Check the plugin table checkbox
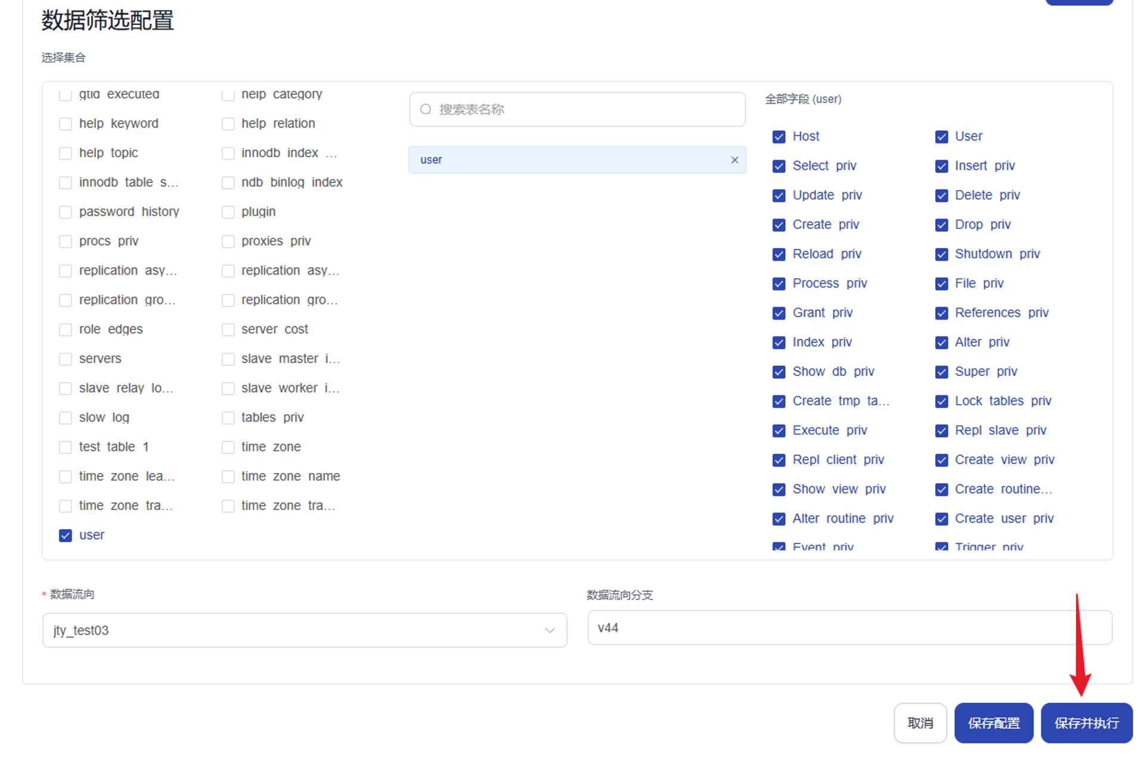 (228, 212)
